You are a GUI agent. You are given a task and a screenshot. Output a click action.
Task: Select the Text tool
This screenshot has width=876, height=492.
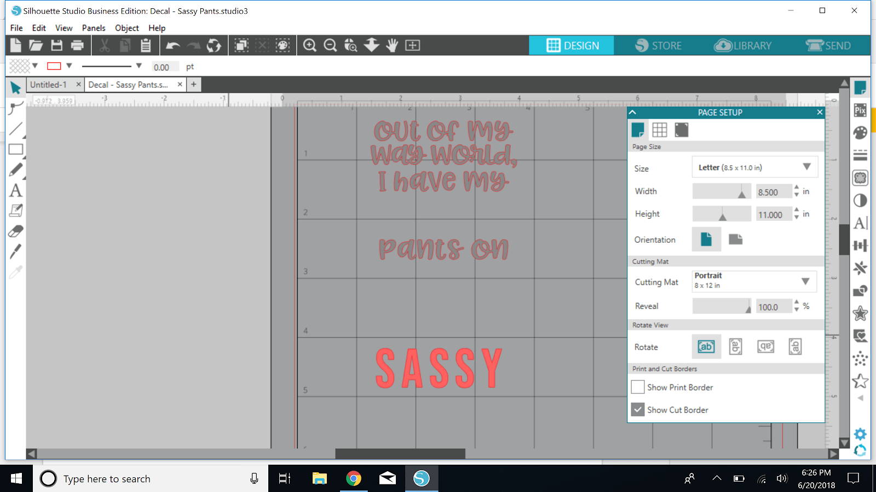click(16, 190)
